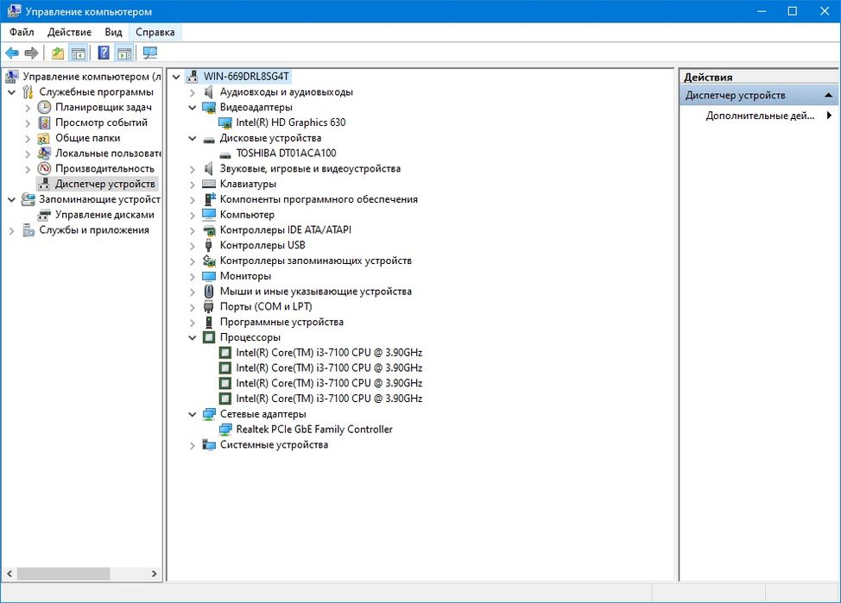Select Просмотр событий tree item
This screenshot has height=603, width=841.
click(101, 122)
